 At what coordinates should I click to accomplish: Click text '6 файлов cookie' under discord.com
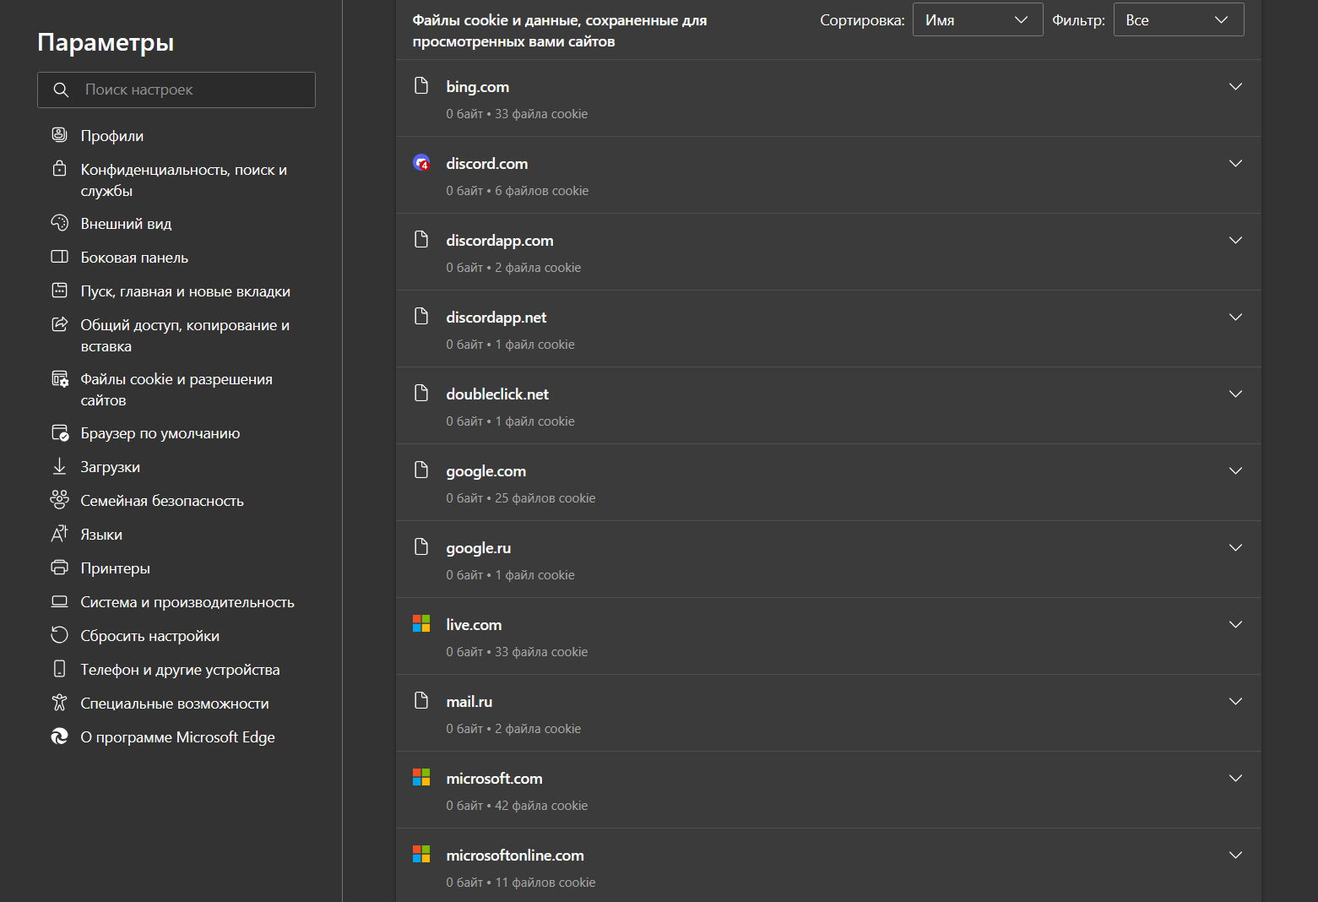pos(542,190)
